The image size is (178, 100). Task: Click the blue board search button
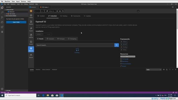(117, 45)
